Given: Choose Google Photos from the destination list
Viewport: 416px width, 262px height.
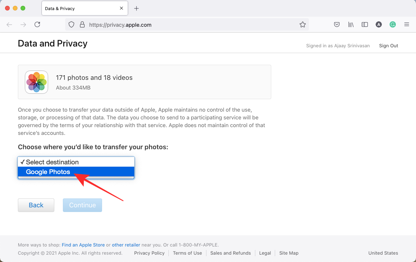Looking at the screenshot, I should [76, 172].
